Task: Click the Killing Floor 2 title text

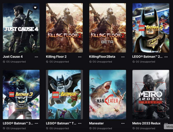Action: tap(56, 57)
